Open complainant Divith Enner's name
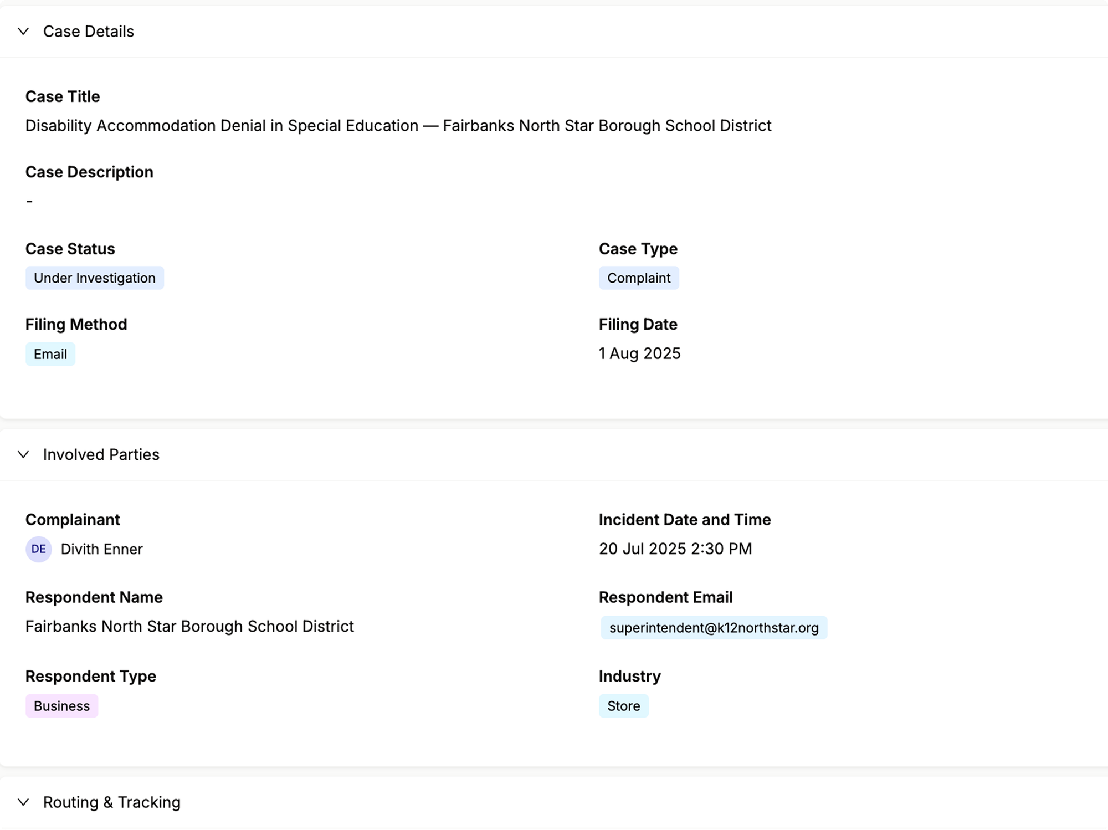This screenshot has height=830, width=1108. [101, 549]
